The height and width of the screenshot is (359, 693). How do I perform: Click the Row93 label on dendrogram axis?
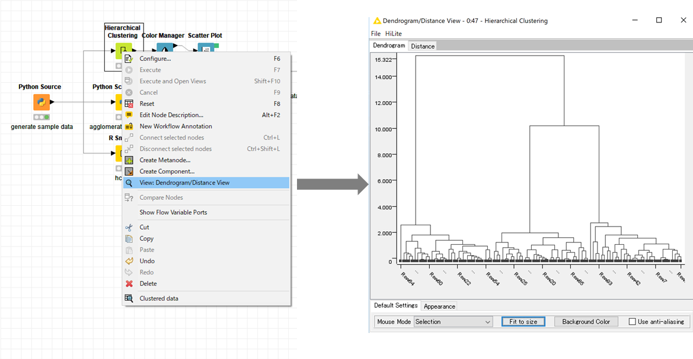(x=605, y=279)
